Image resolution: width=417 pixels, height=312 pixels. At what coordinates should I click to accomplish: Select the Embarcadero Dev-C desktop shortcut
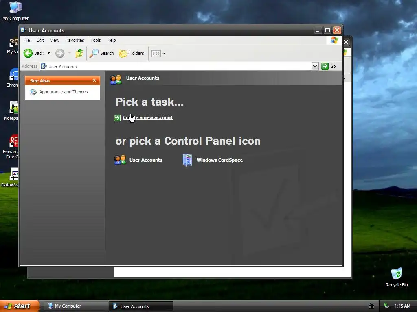(x=11, y=147)
